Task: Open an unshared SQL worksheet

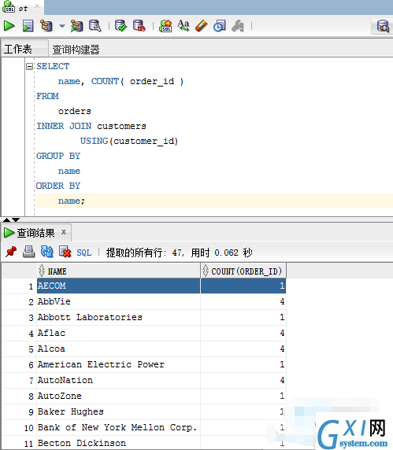Action: coord(165,26)
